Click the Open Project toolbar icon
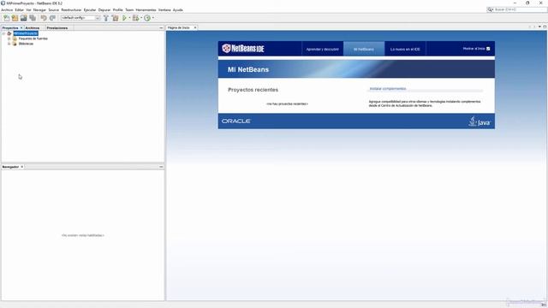Screen dimensions: 548x308 tap(23, 18)
